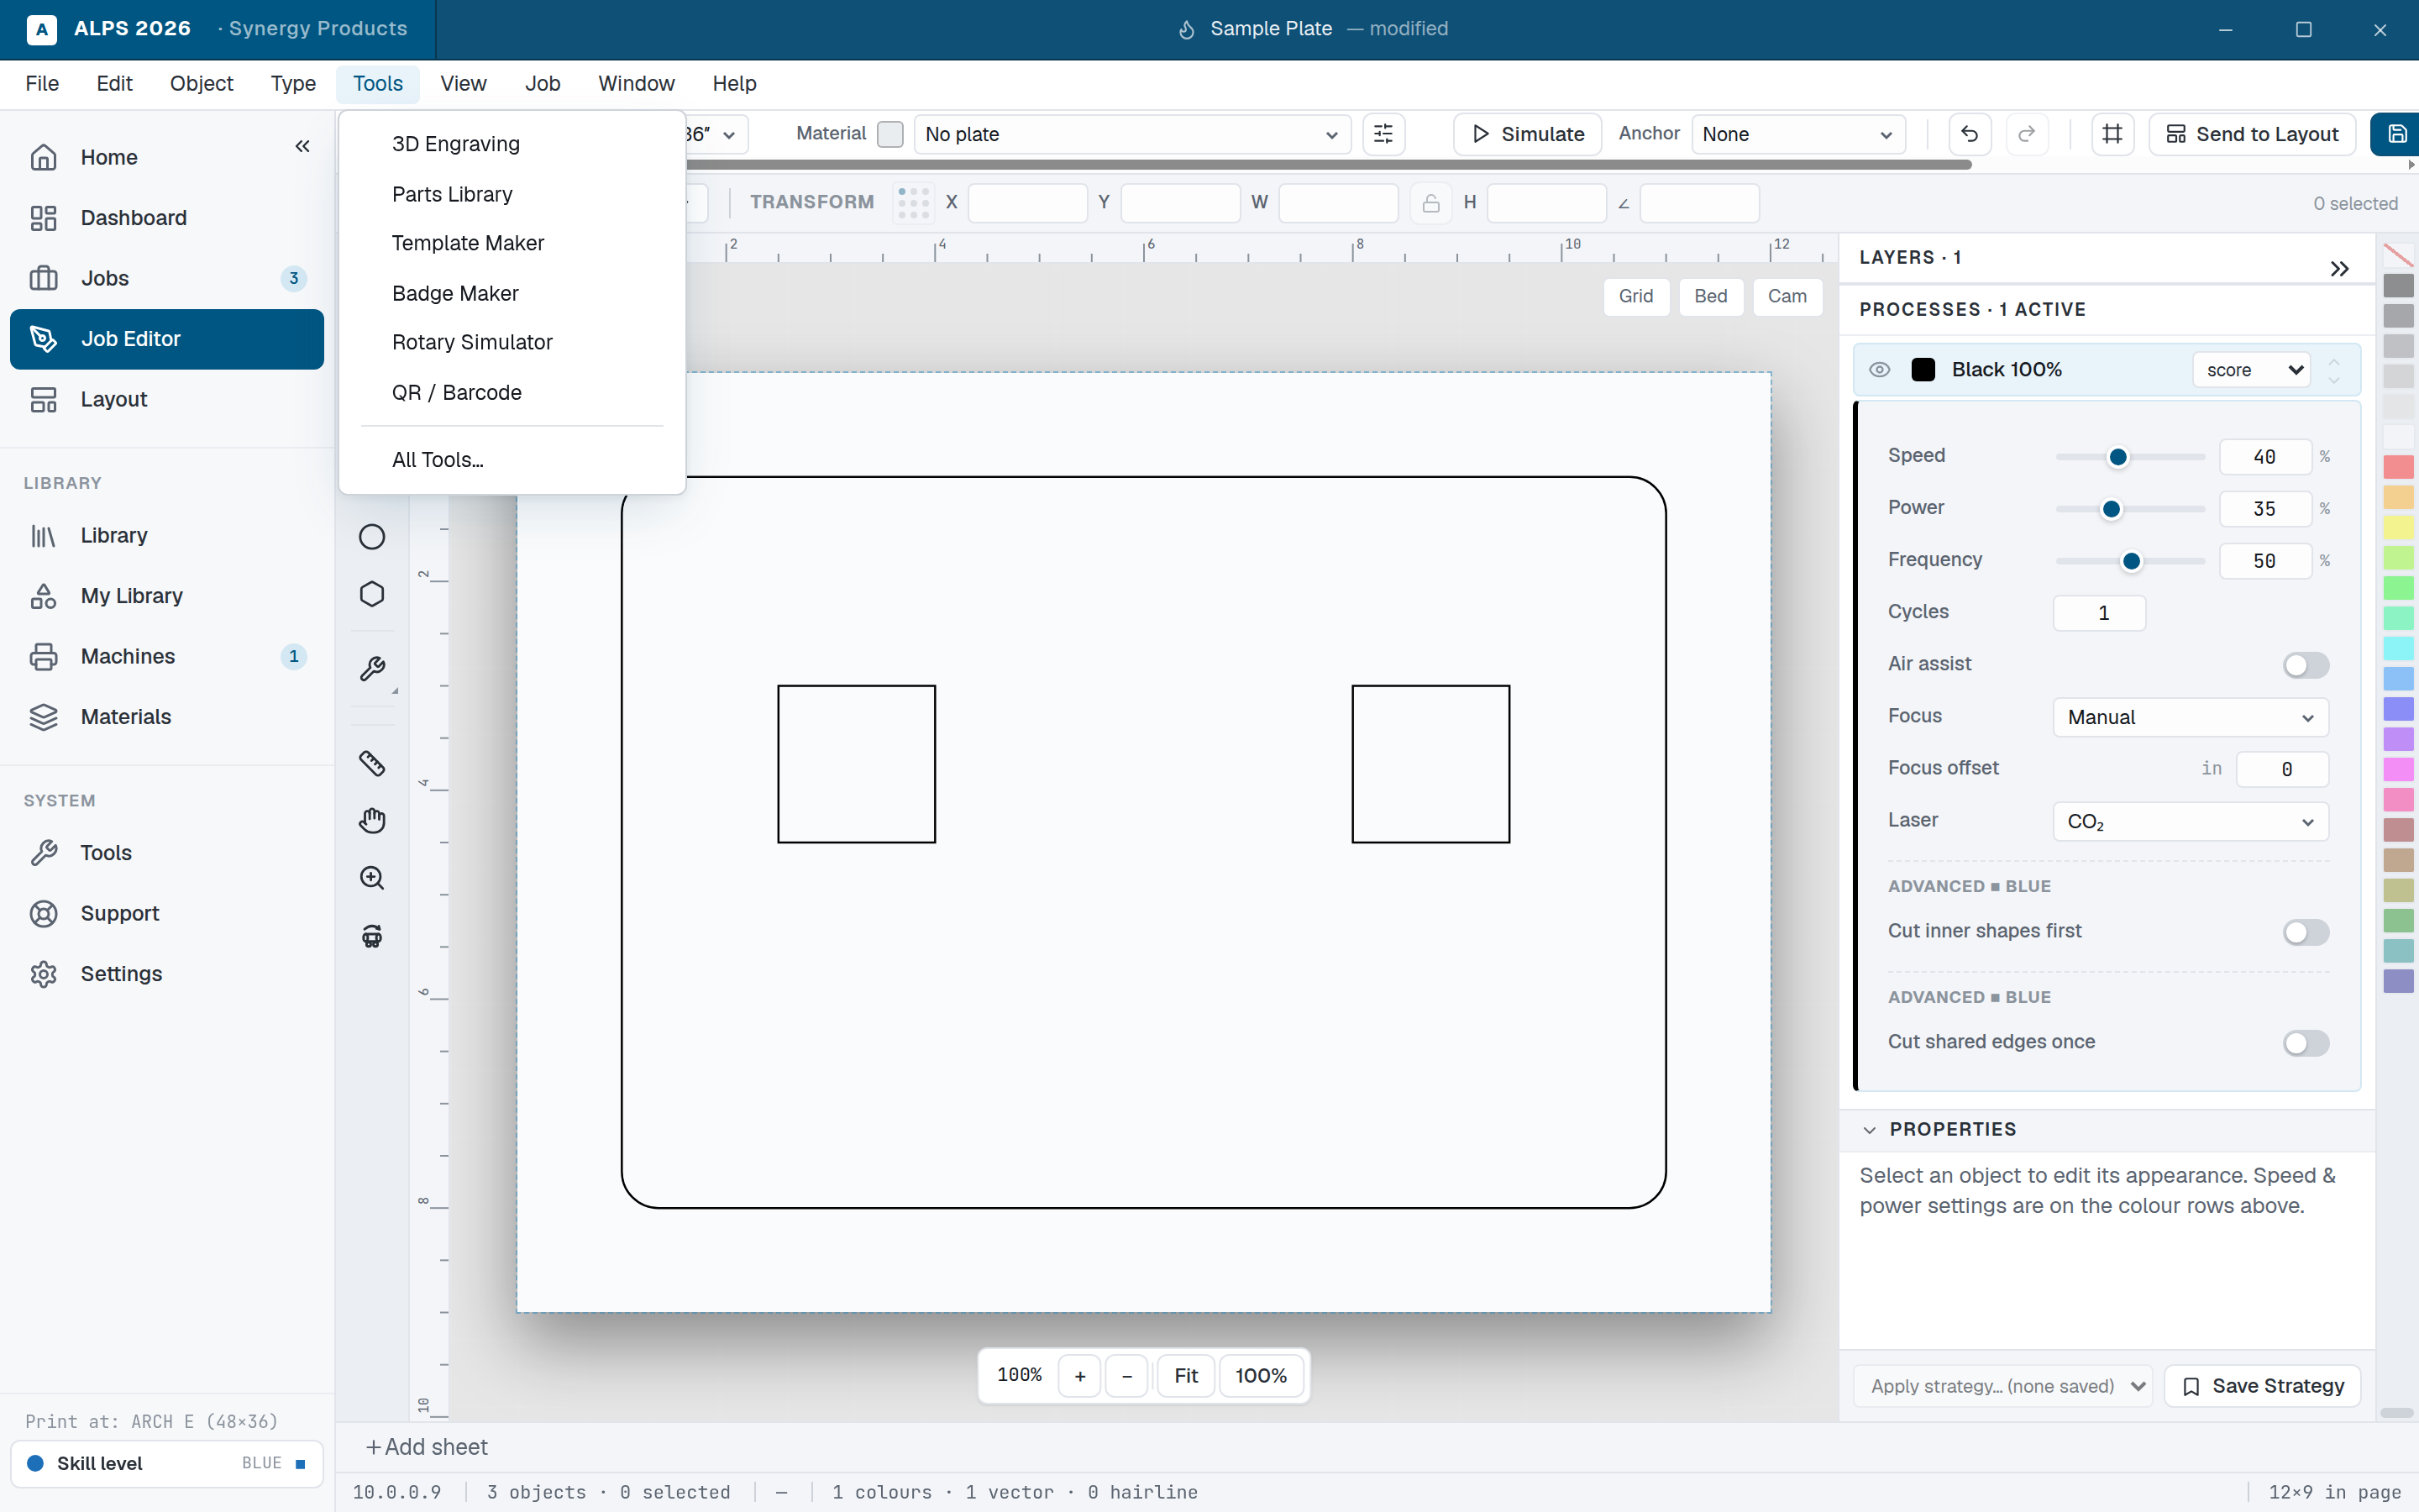Click the Cycles input field
Screen dimensions: 2419x1512
coord(2099,613)
